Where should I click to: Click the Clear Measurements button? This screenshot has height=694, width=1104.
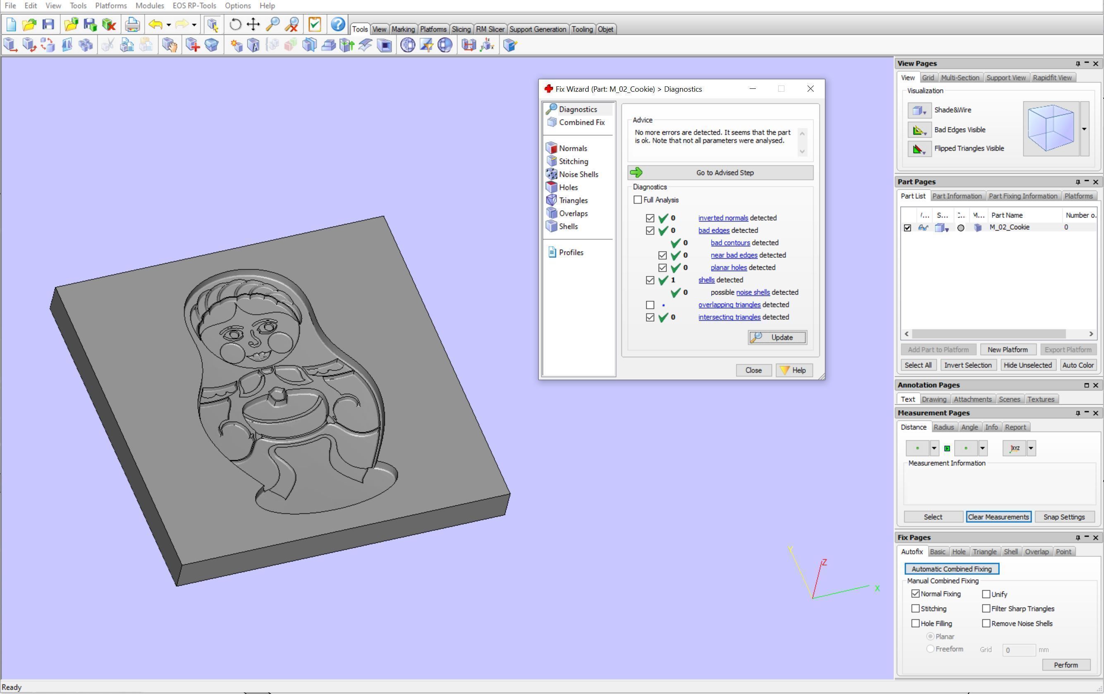click(x=998, y=517)
